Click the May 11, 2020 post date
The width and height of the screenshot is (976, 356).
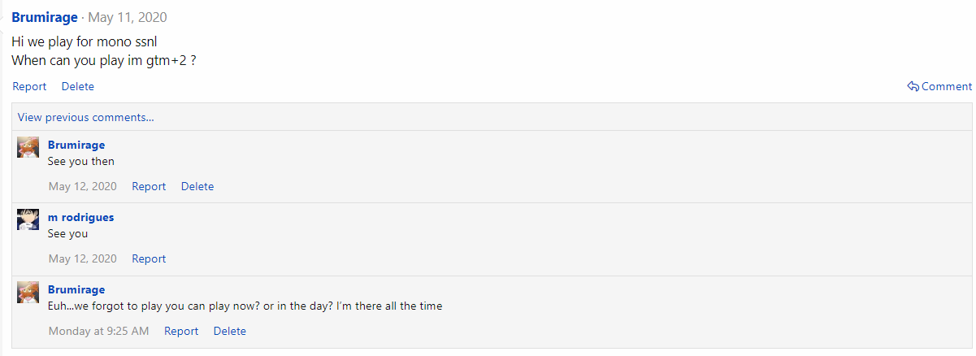click(127, 17)
